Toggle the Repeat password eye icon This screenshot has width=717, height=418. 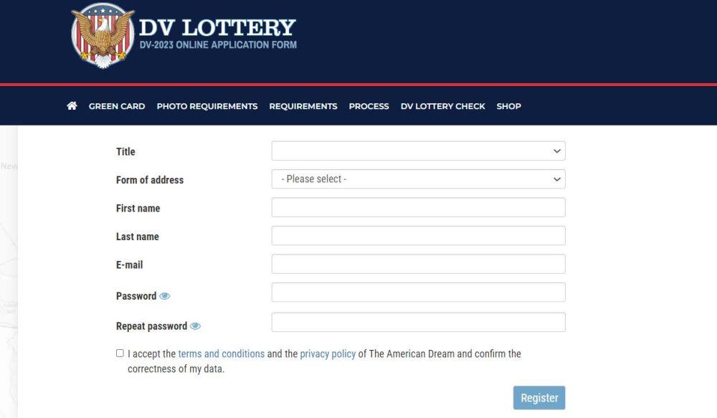coord(196,326)
